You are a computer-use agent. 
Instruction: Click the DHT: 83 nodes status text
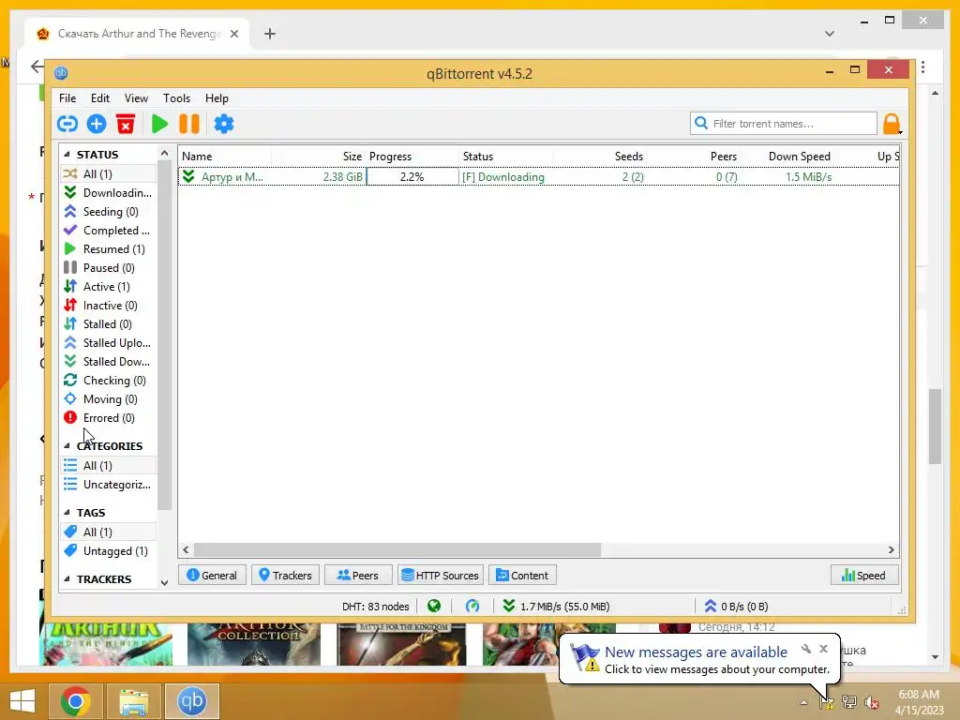(x=375, y=607)
